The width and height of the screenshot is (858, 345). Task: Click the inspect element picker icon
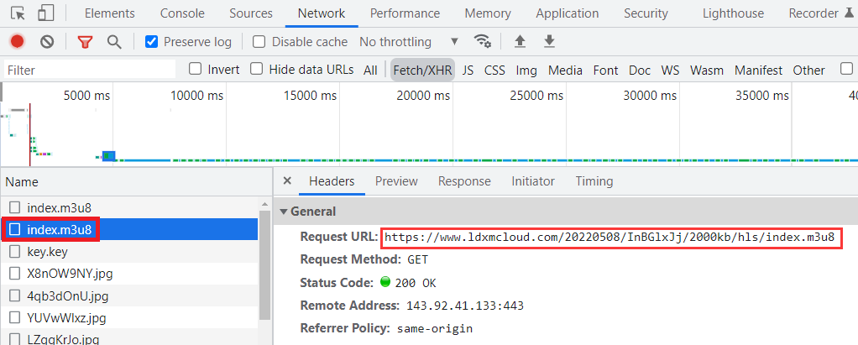tap(18, 13)
